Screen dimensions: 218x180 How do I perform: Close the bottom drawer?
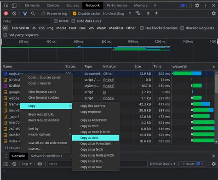tap(213, 156)
